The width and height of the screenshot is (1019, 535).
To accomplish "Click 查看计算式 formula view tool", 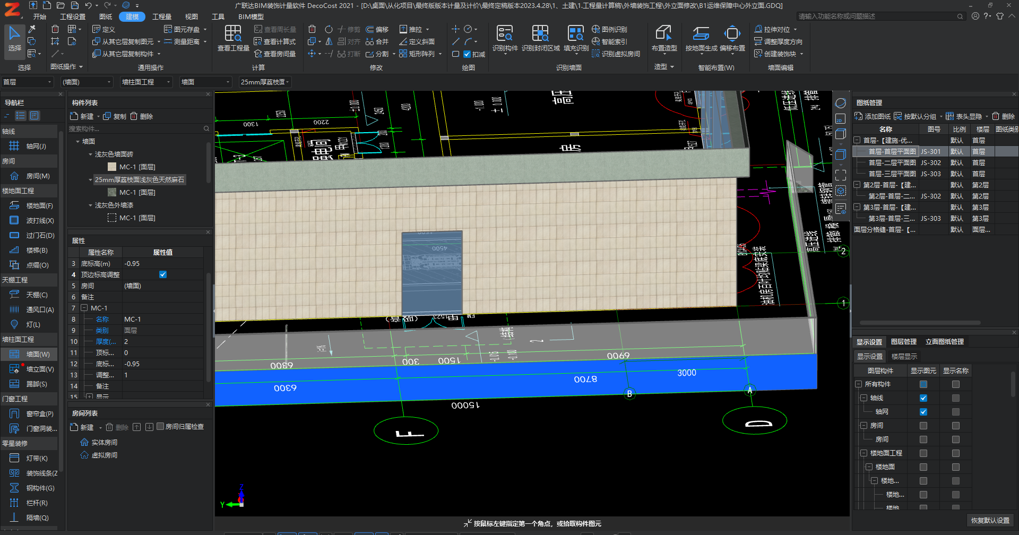I will [275, 41].
